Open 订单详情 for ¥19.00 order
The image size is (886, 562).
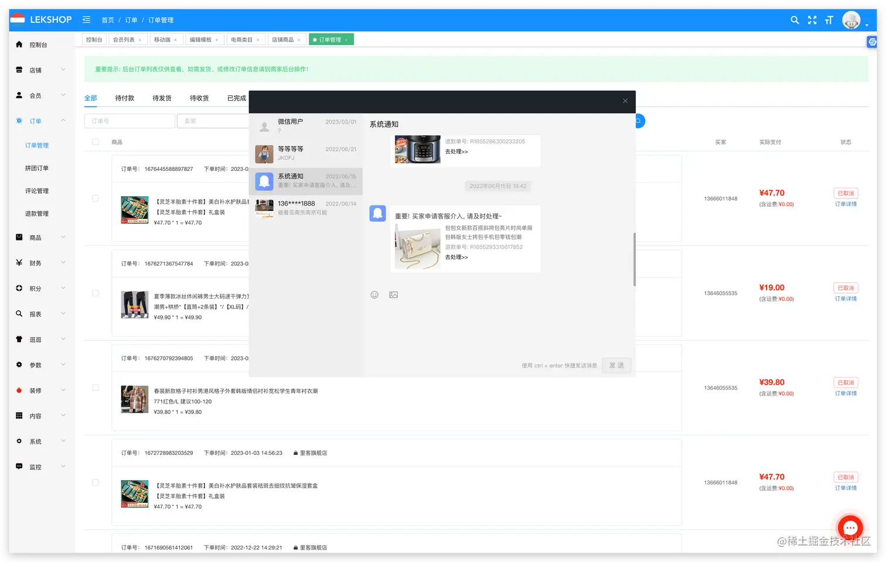click(846, 299)
